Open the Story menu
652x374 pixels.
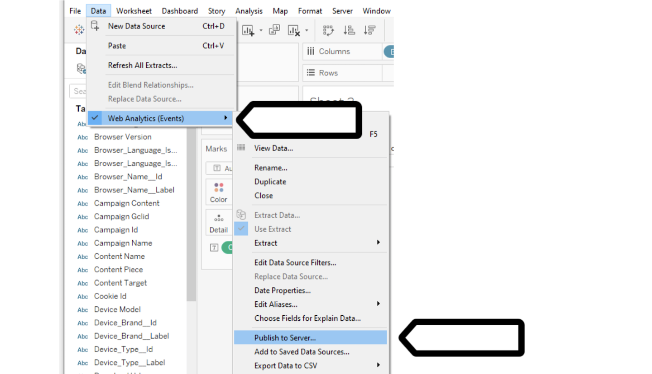(x=216, y=11)
